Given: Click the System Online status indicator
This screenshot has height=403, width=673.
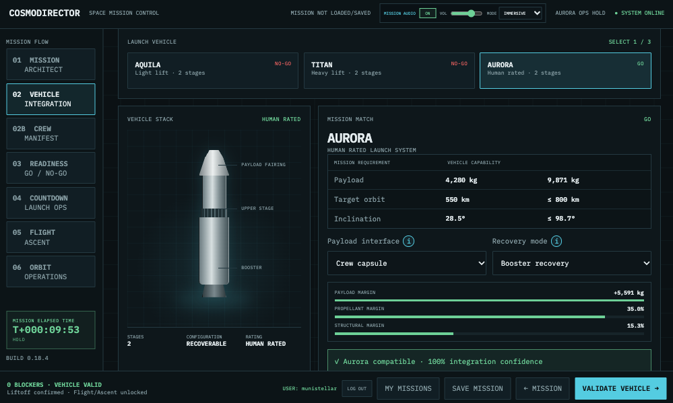Looking at the screenshot, I should 639,13.
